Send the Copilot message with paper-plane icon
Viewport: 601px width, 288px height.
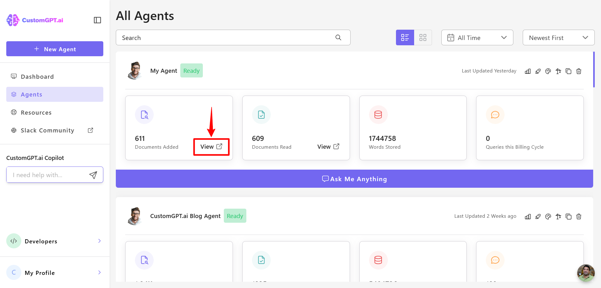[x=93, y=175]
